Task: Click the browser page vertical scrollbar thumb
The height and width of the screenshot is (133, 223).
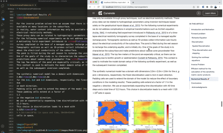Action: pyautogui.click(x=222, y=104)
